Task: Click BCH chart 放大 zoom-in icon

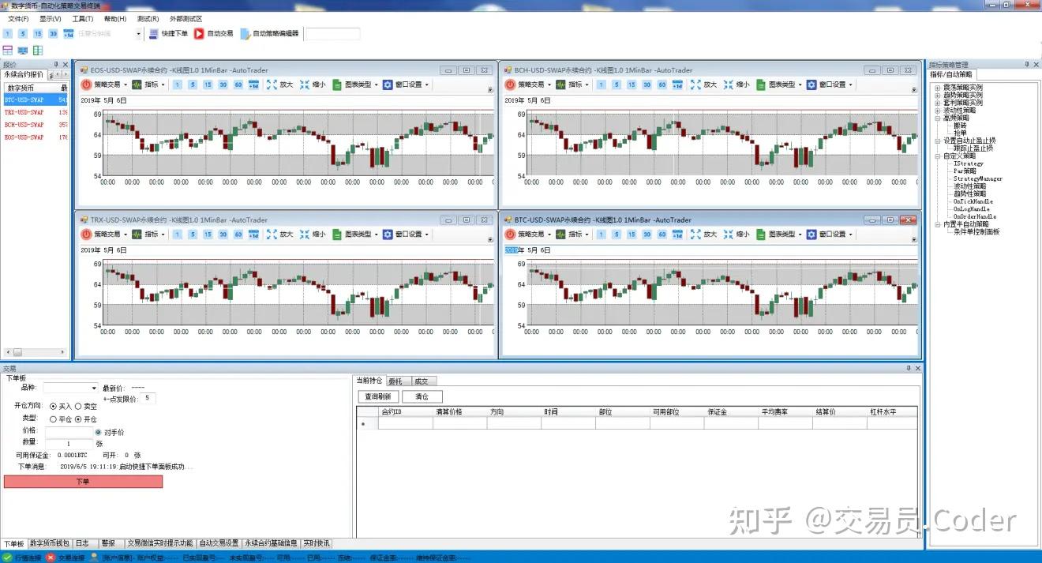Action: tap(695, 84)
